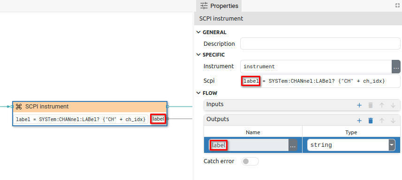Click the output name field 'label'
Image resolution: width=402 pixels, height=180 pixels.
(249, 145)
